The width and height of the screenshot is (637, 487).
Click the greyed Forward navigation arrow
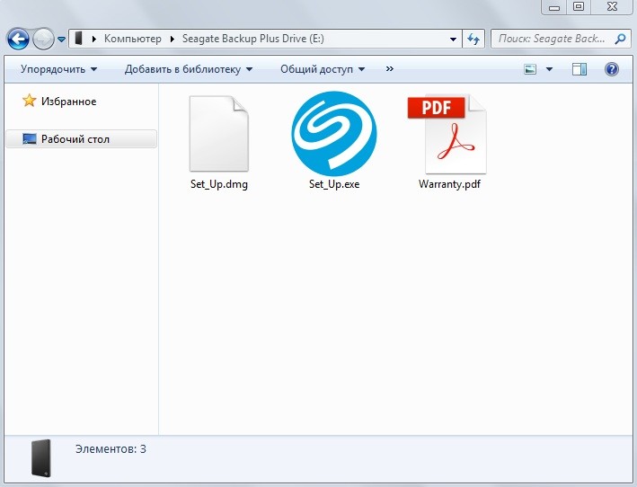click(43, 39)
